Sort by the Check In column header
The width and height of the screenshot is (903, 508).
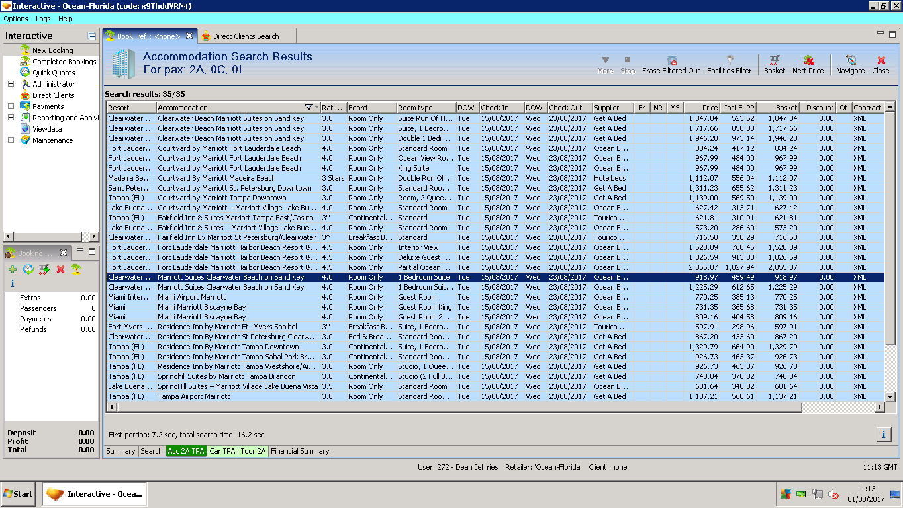click(501, 108)
